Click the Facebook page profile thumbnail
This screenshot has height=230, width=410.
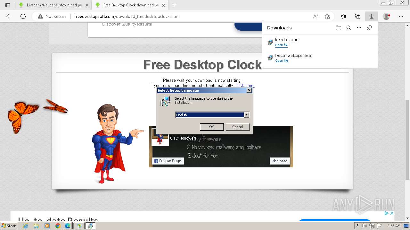160,137
